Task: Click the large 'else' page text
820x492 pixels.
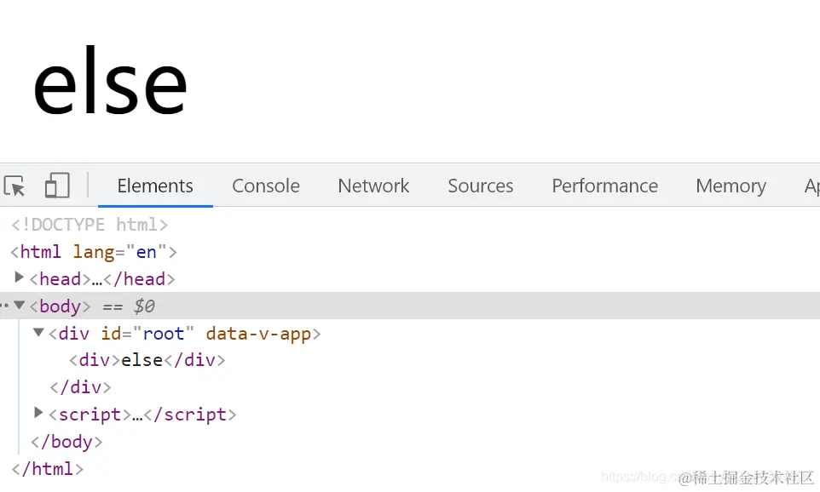Action: pyautogui.click(x=110, y=81)
